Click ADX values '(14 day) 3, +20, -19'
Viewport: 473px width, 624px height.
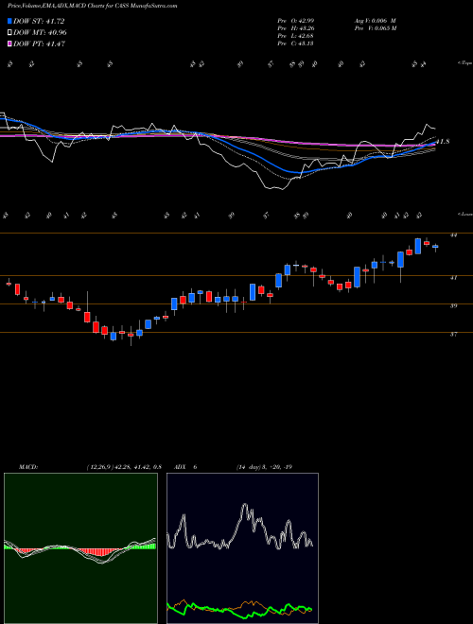click(264, 467)
